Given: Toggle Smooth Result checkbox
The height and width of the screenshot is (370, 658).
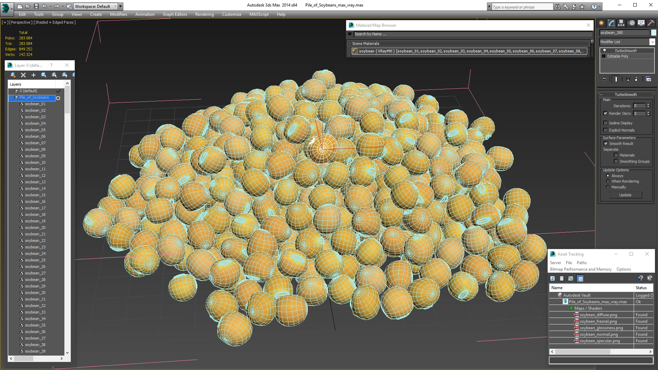Looking at the screenshot, I should [x=606, y=144].
